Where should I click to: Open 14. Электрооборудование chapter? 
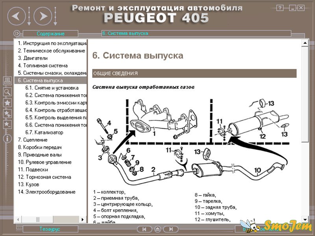click(46, 192)
